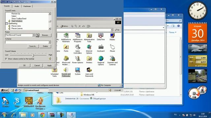This screenshot has width=211, height=118.
Task: Click Apply in Sounds dialog
Action: 49,66
